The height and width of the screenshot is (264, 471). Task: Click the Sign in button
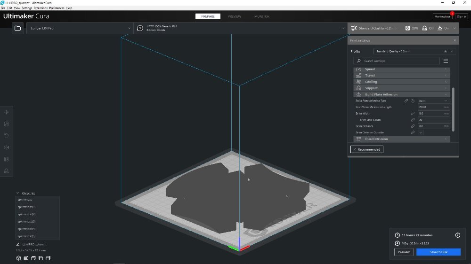pyautogui.click(x=462, y=16)
